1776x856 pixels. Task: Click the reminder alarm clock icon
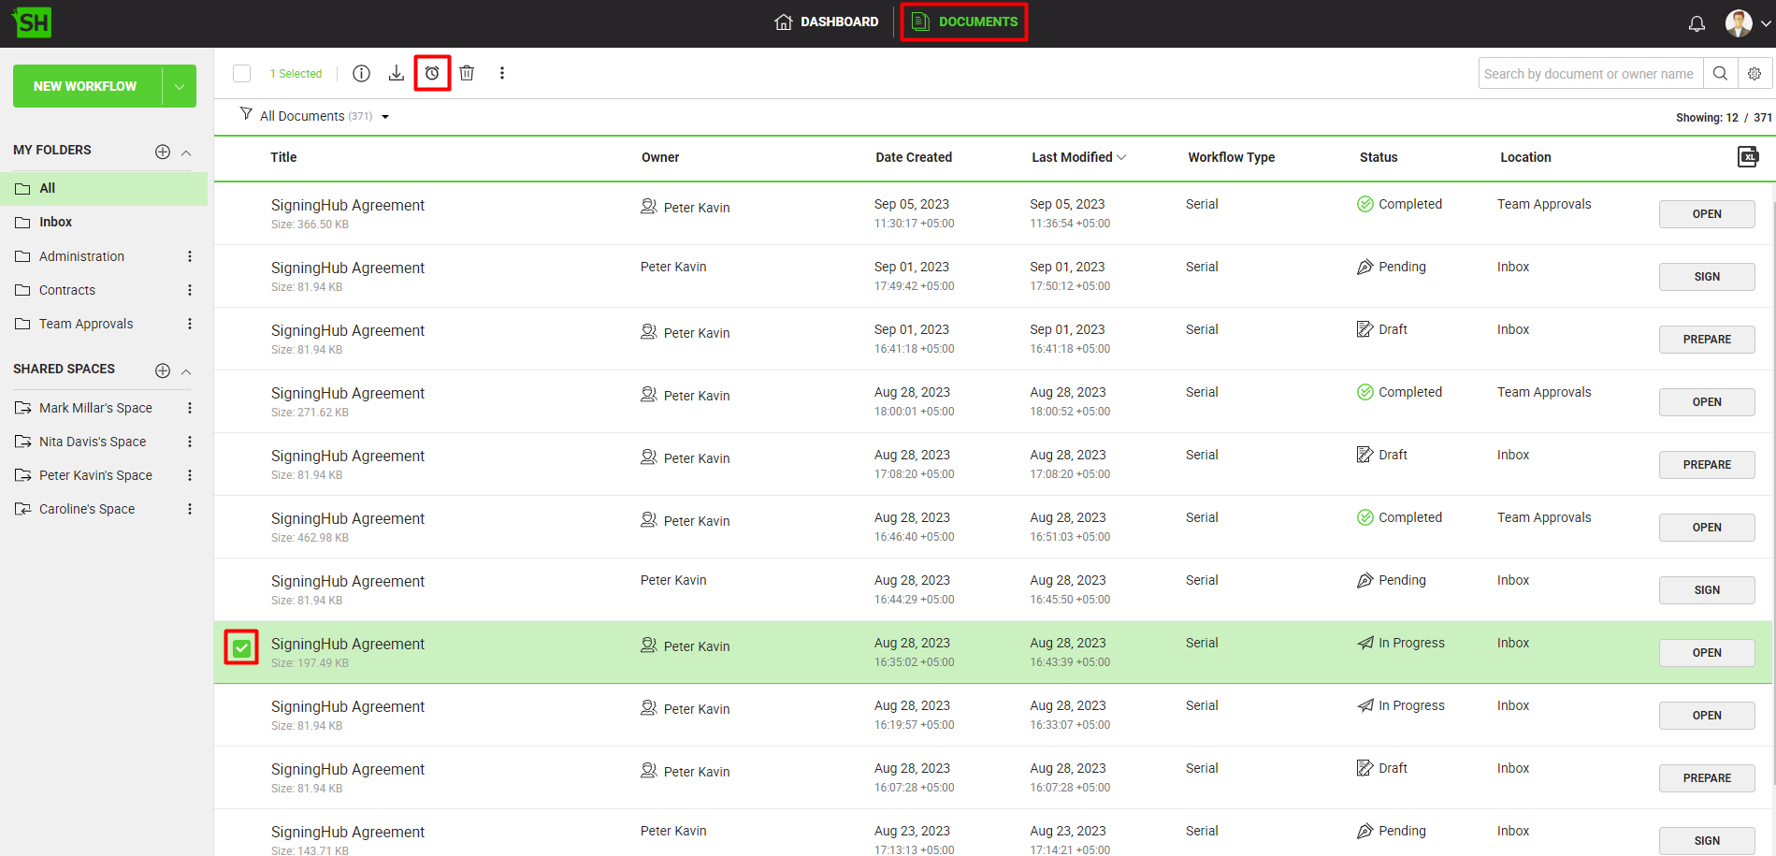coord(432,73)
